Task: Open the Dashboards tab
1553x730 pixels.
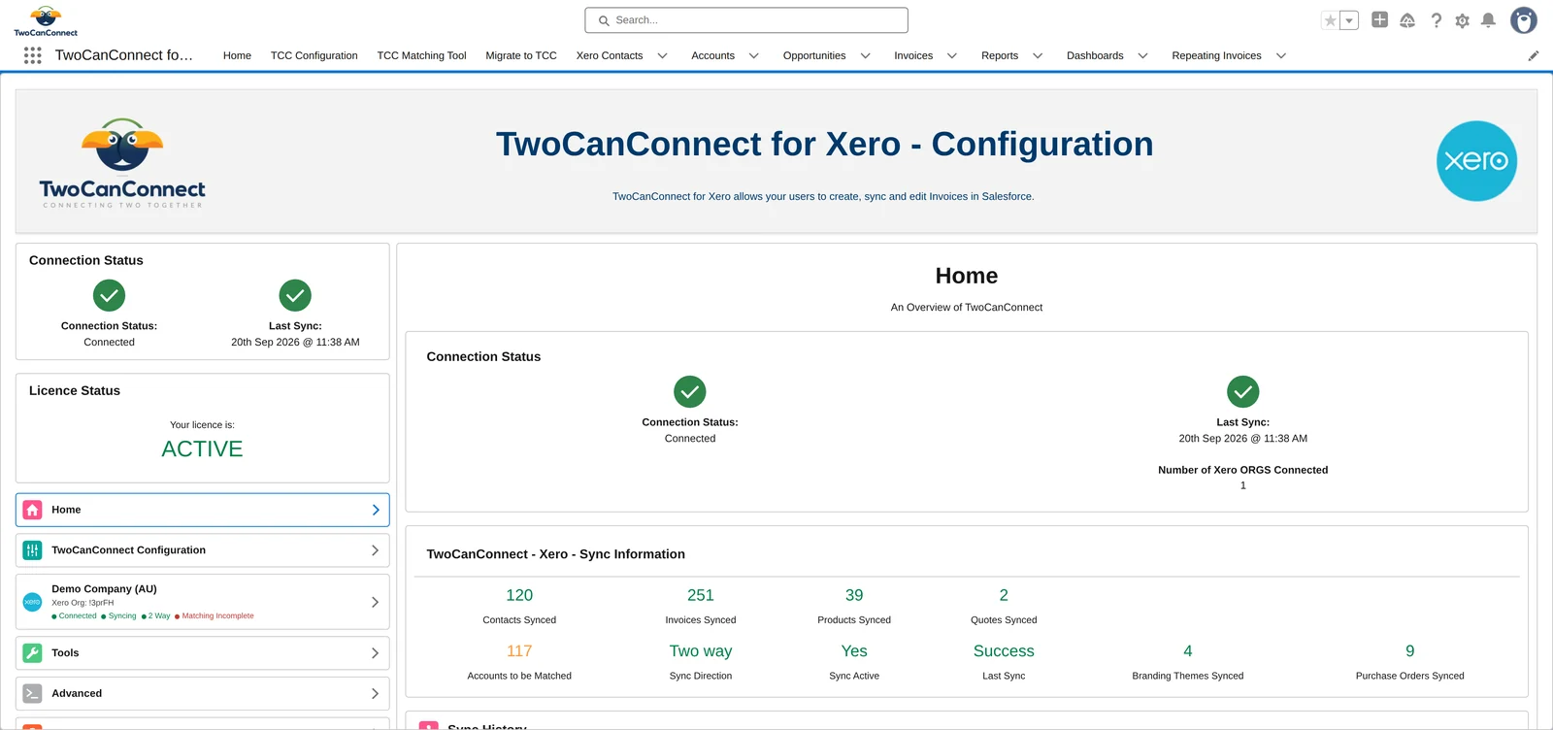Action: click(1095, 56)
